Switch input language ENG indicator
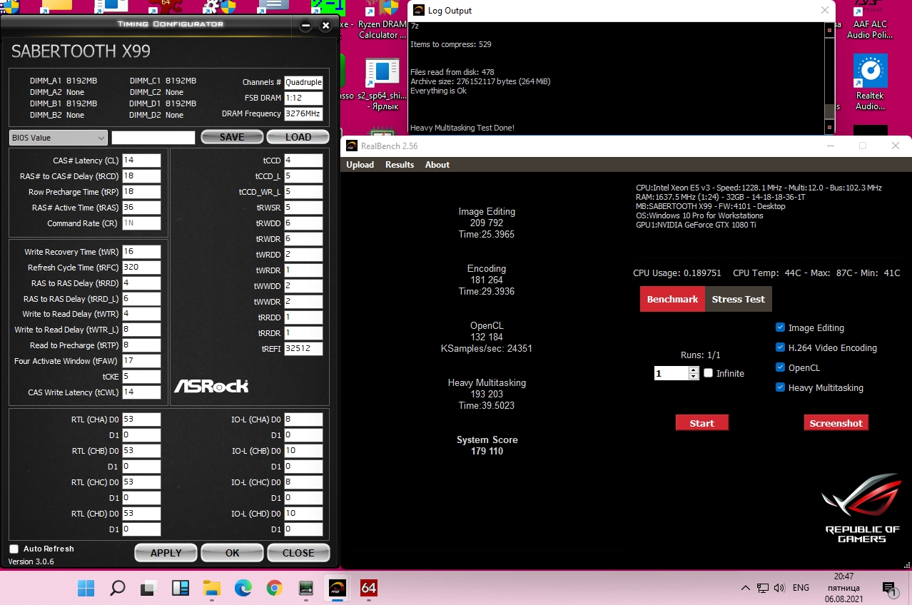The height and width of the screenshot is (605, 912). [801, 588]
